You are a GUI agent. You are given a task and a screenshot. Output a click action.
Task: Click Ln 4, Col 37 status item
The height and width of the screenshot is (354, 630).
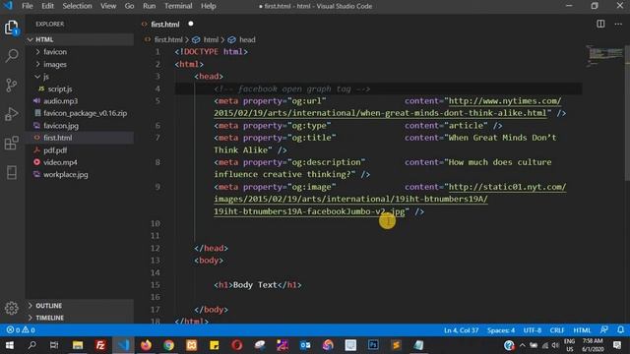click(461, 330)
